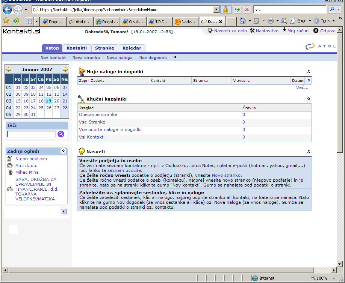The image size is (345, 283).
Task: Collapse the Zadnji ogledi sidebar panel
Action: tap(63, 151)
